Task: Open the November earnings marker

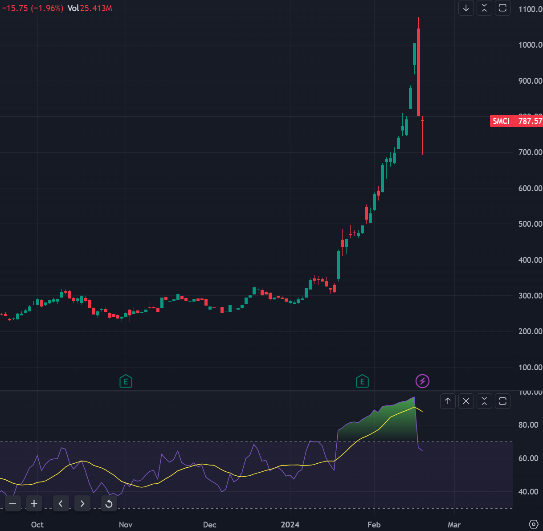Action: point(126,381)
